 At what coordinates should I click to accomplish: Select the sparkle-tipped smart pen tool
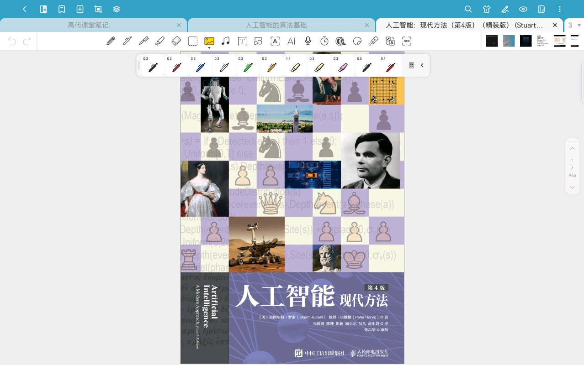(x=127, y=41)
